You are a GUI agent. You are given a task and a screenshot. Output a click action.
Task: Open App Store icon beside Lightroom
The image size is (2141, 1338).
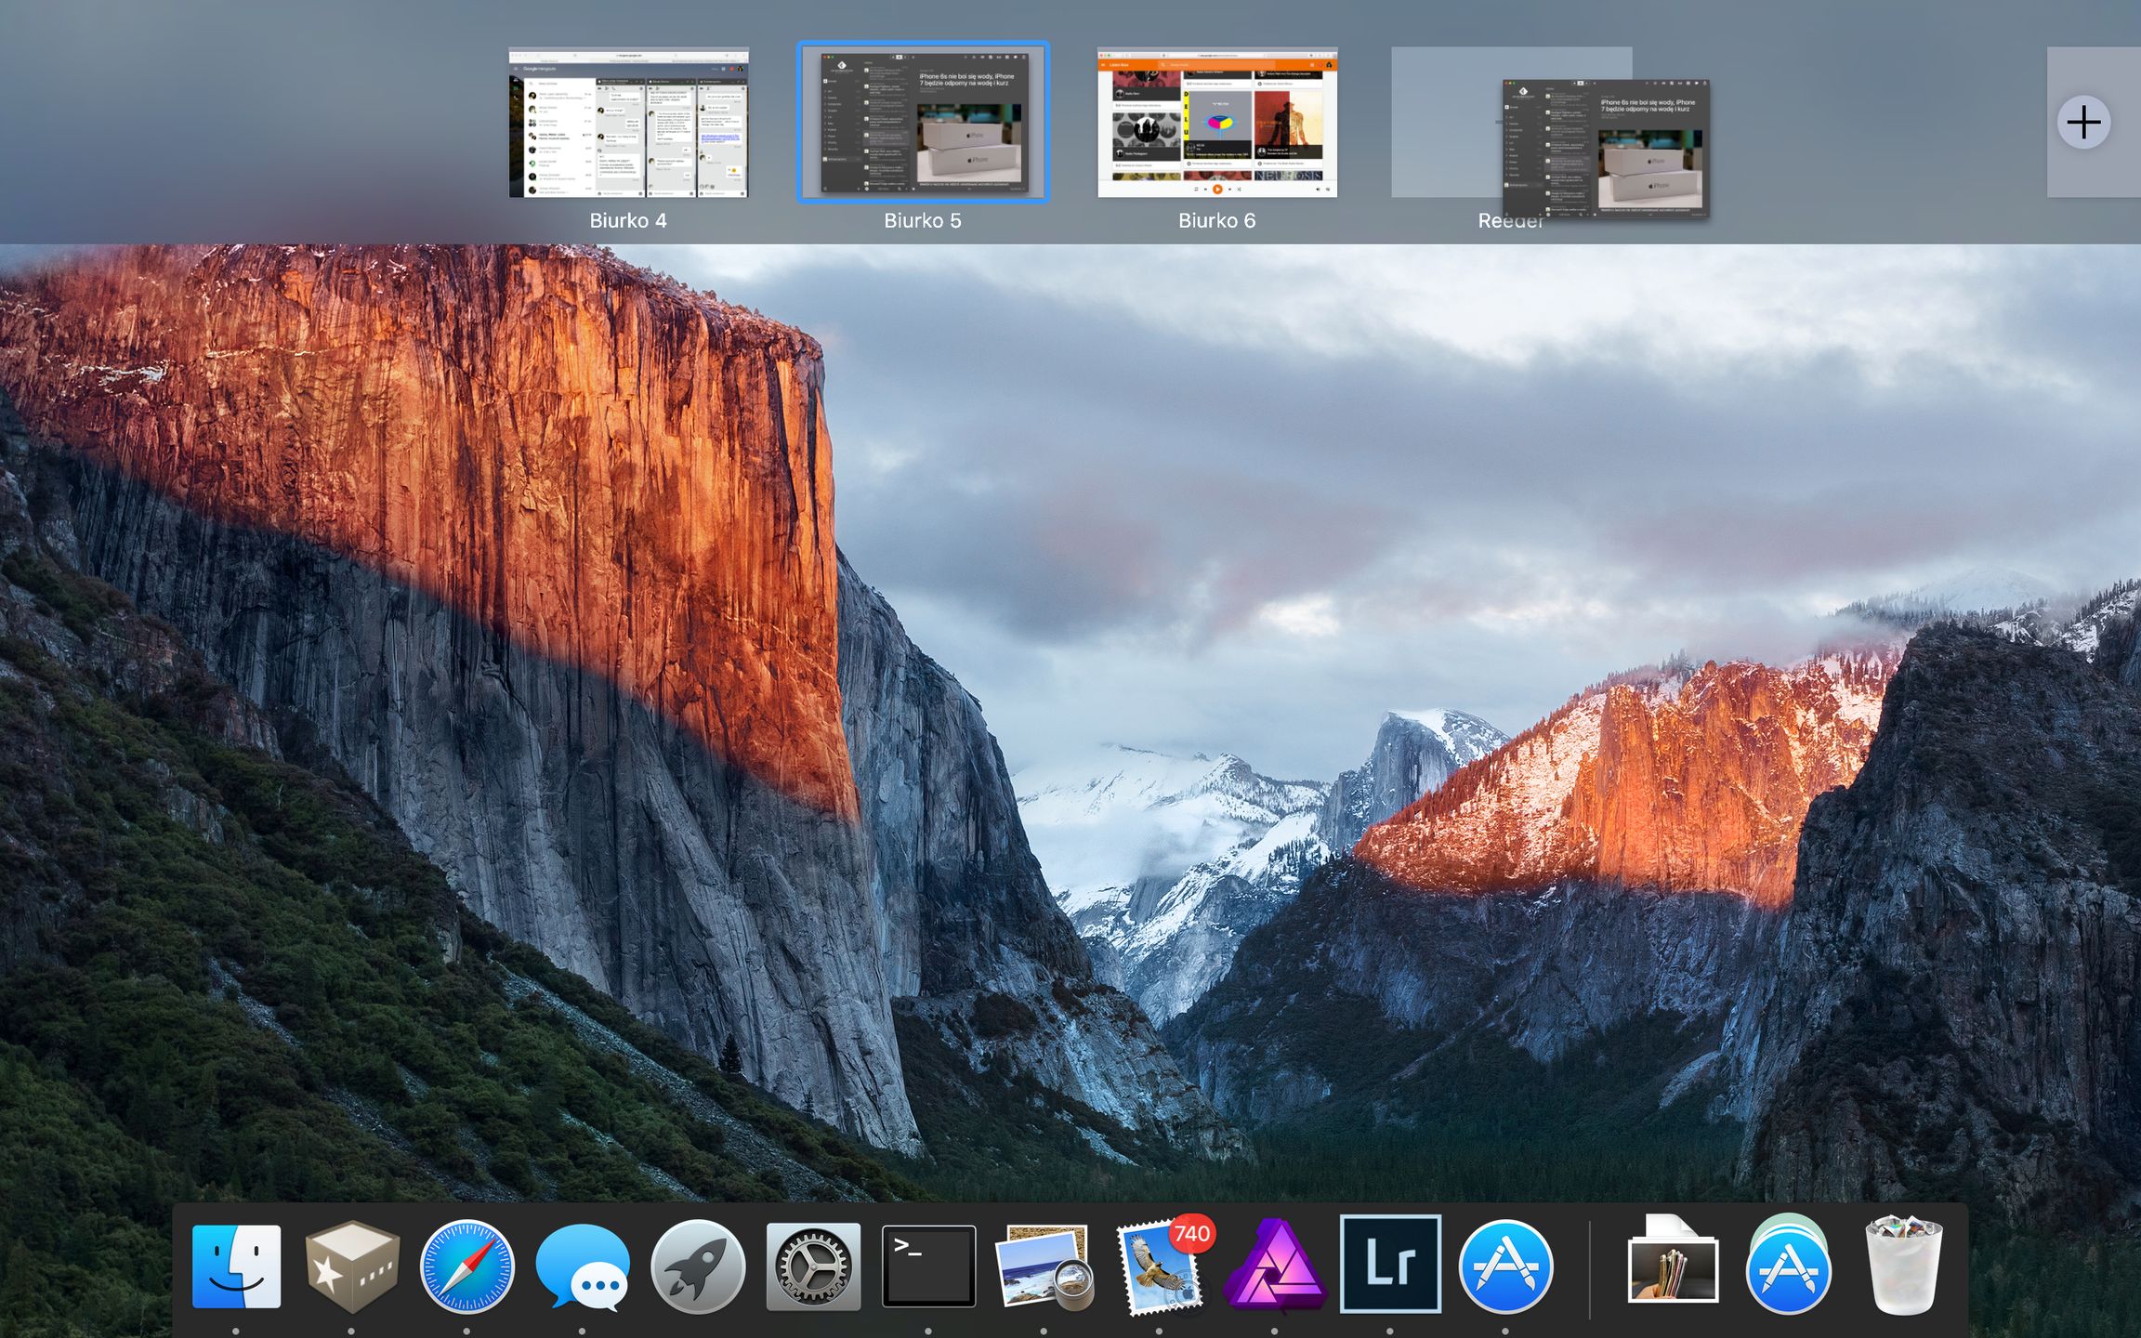pos(1505,1266)
